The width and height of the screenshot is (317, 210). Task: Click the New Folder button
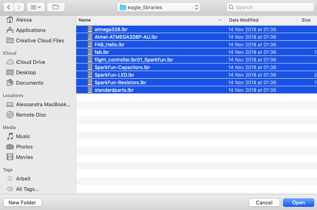[x=22, y=202]
